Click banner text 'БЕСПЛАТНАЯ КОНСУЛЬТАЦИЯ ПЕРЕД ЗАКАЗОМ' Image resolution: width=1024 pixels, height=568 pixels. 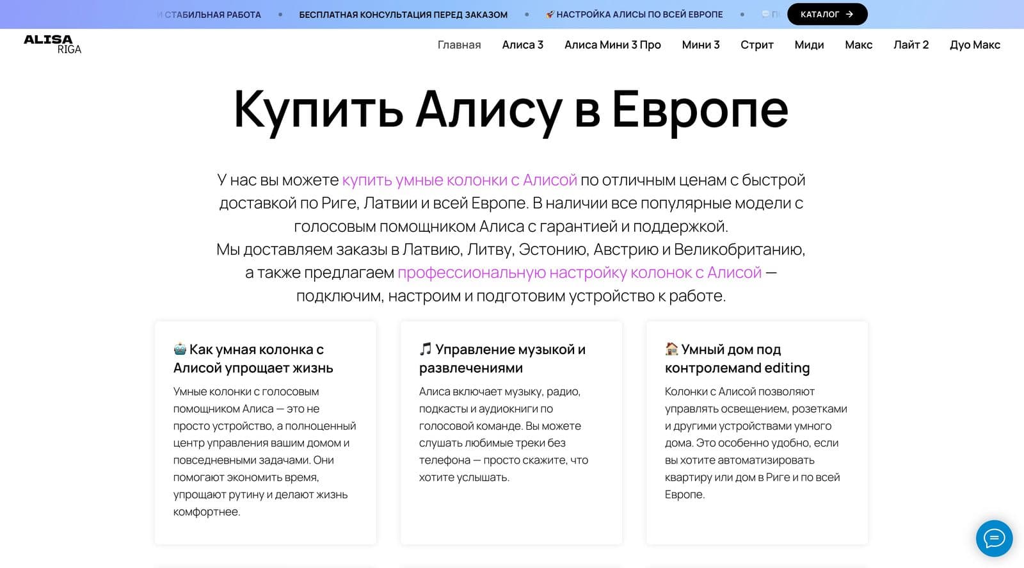click(x=403, y=14)
